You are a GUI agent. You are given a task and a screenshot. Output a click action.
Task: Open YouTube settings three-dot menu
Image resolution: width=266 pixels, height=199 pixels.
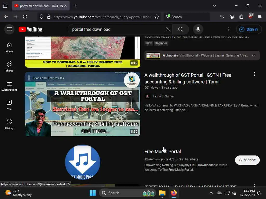pyautogui.click(x=229, y=29)
